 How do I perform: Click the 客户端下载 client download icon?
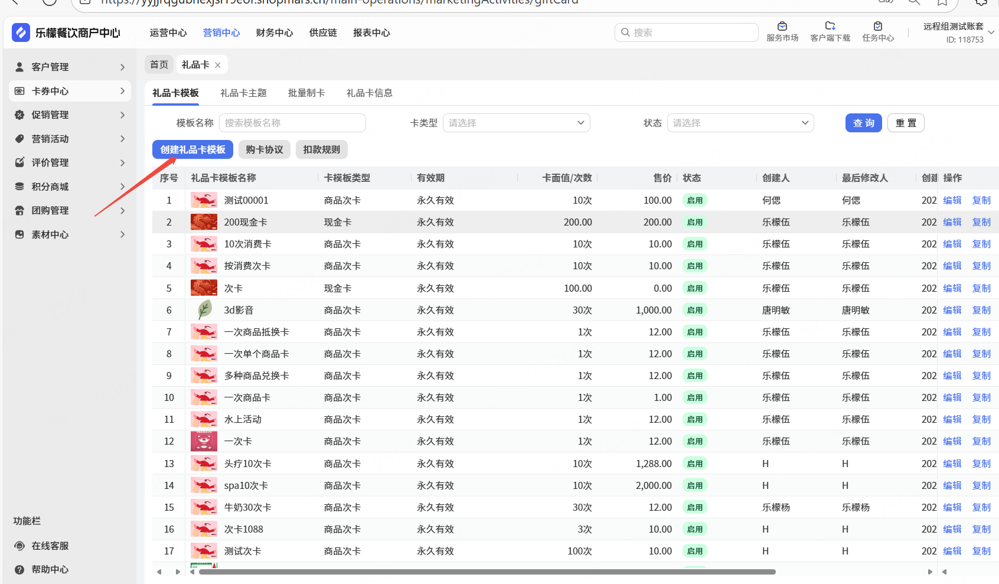tap(830, 27)
